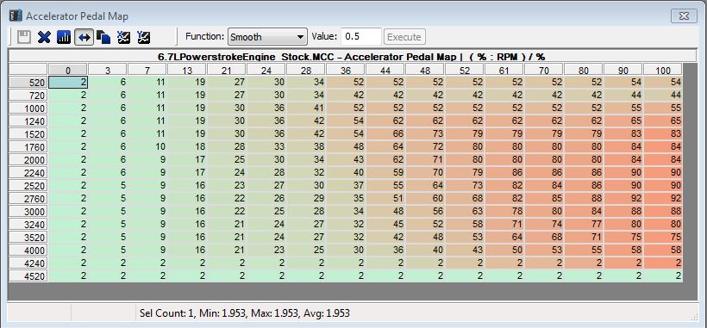Click cell 37 in row 2520, column 36
Viewport: 707px width, 328px height.
click(x=346, y=186)
